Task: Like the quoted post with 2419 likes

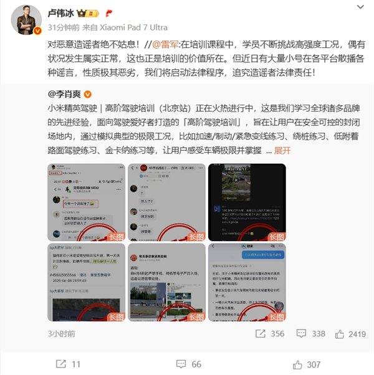Action: point(350,334)
